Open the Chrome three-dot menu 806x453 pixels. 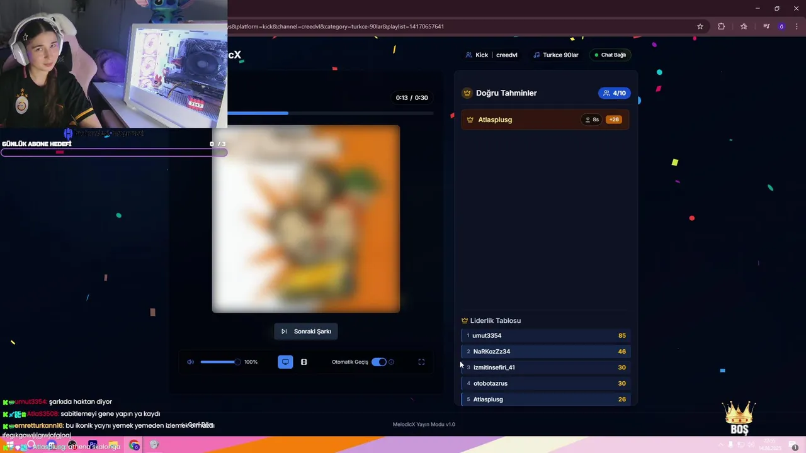797,26
